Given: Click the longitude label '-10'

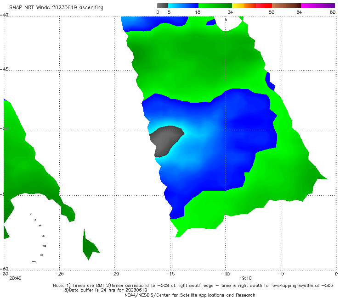Looking at the screenshot, I should click(226, 274).
